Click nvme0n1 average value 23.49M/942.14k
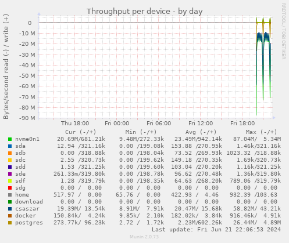This screenshot has width=289, height=243. tap(198, 139)
